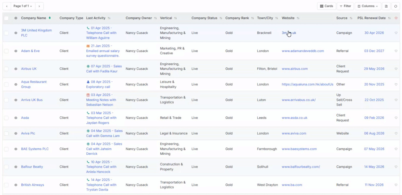Open British Airways company record
Screen dimensions: 402x195
pos(33,185)
